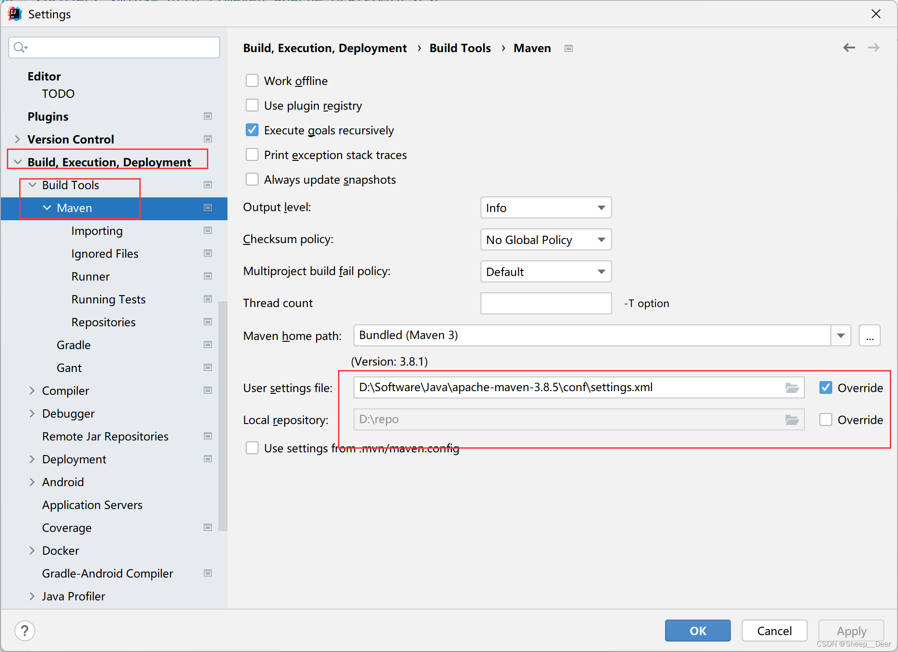Viewport: 898px width, 652px height.
Task: Open the Output level dropdown
Action: pyautogui.click(x=546, y=208)
